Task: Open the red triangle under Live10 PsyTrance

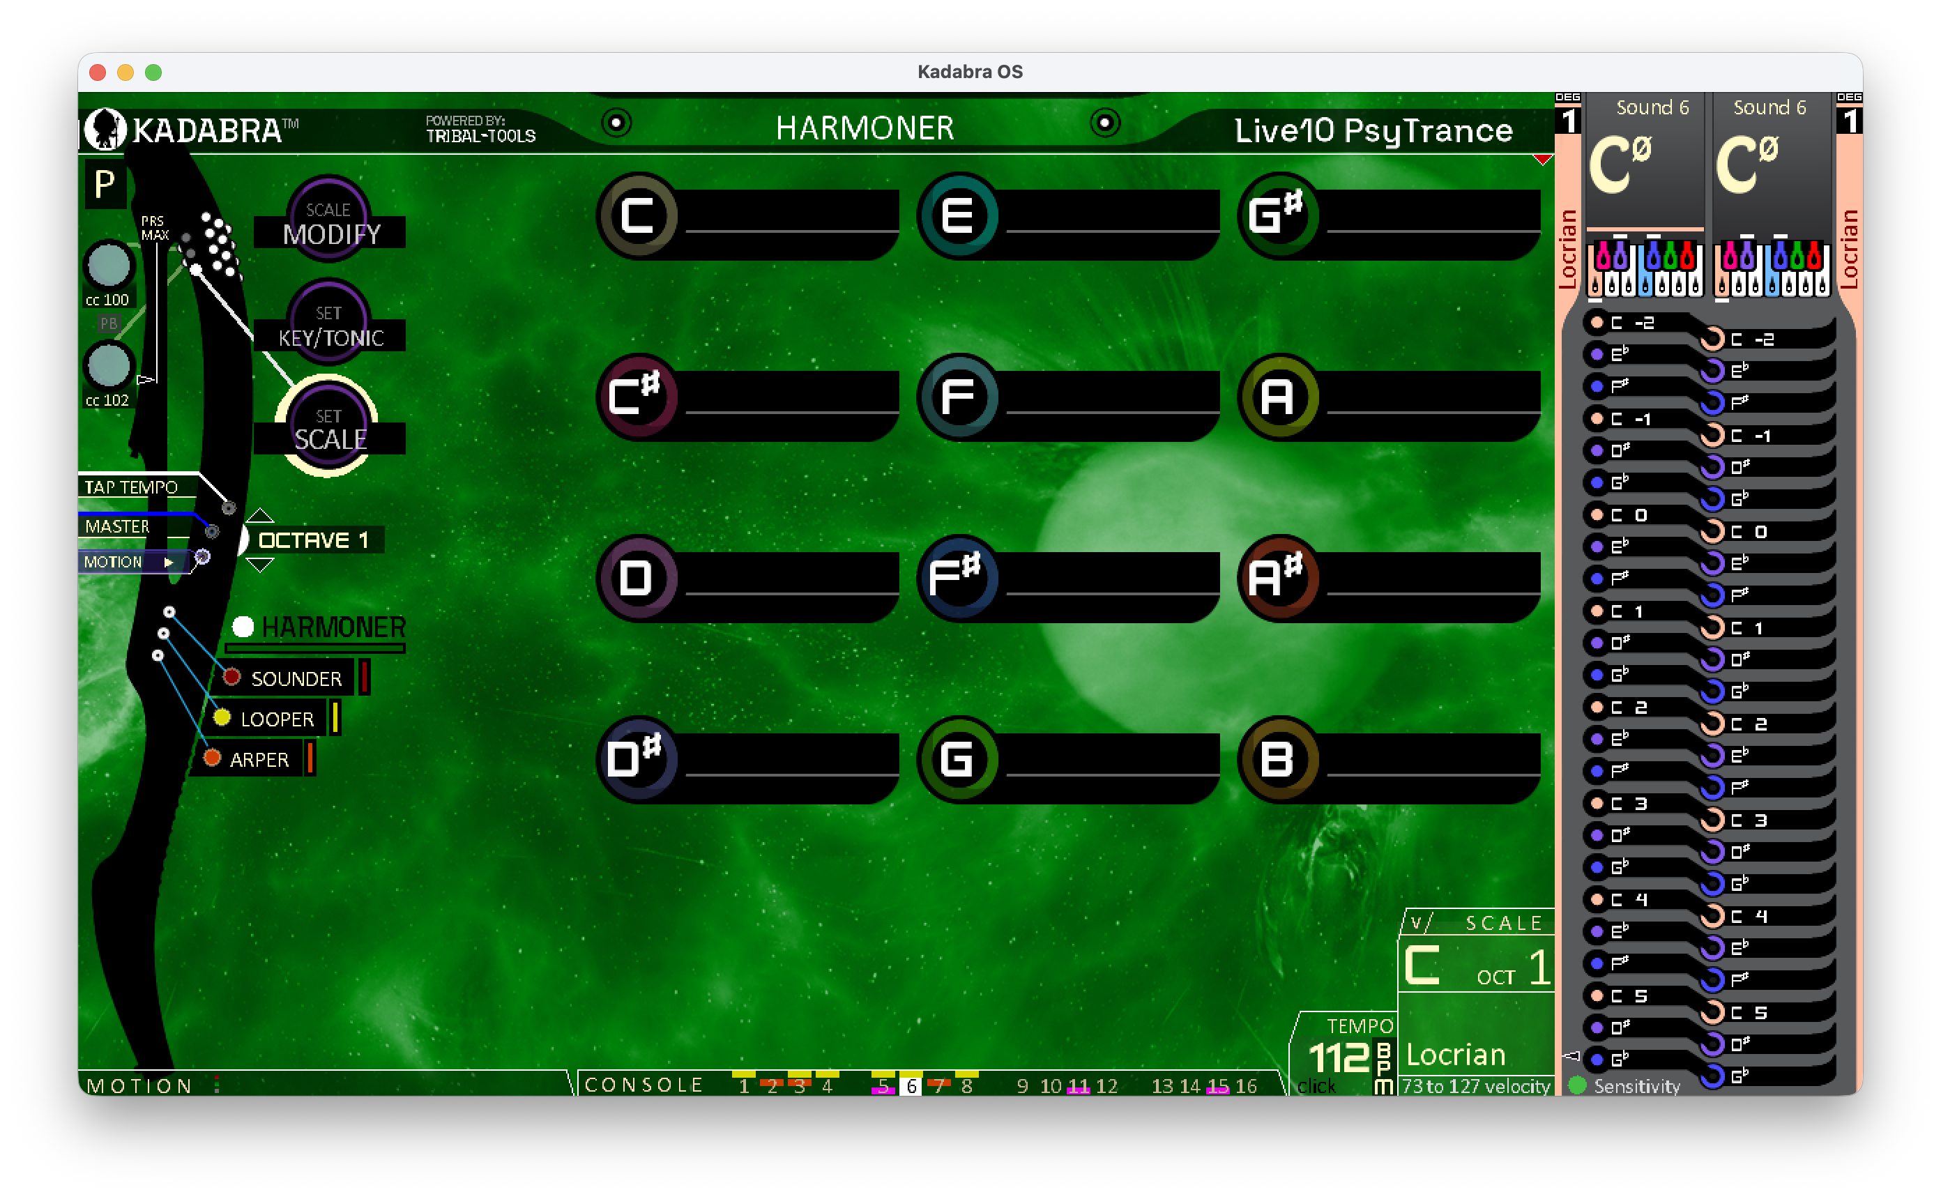Action: [1542, 160]
